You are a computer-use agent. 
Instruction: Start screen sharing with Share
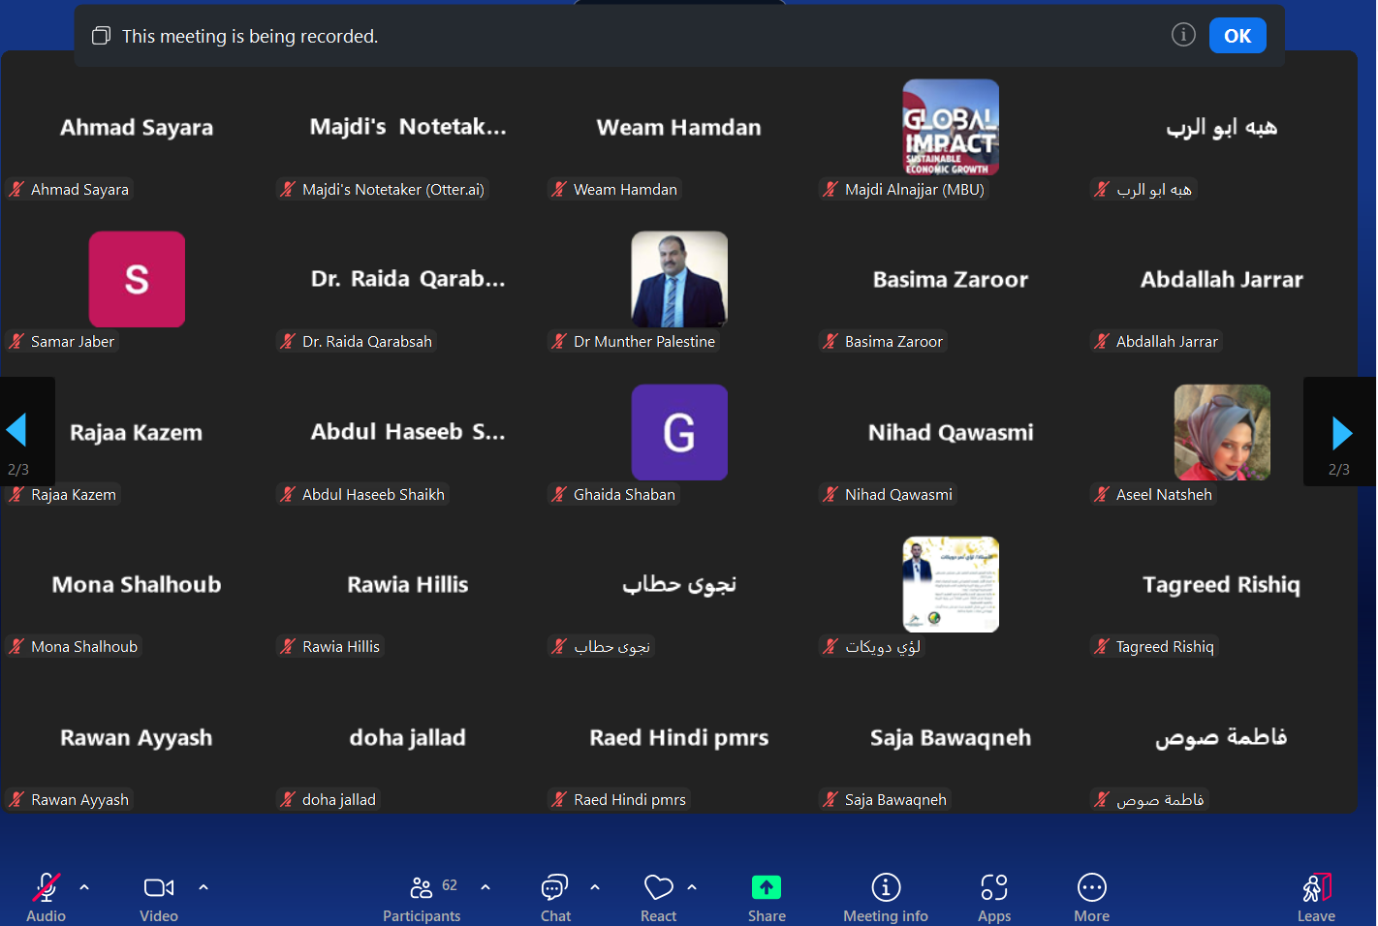[x=767, y=887]
